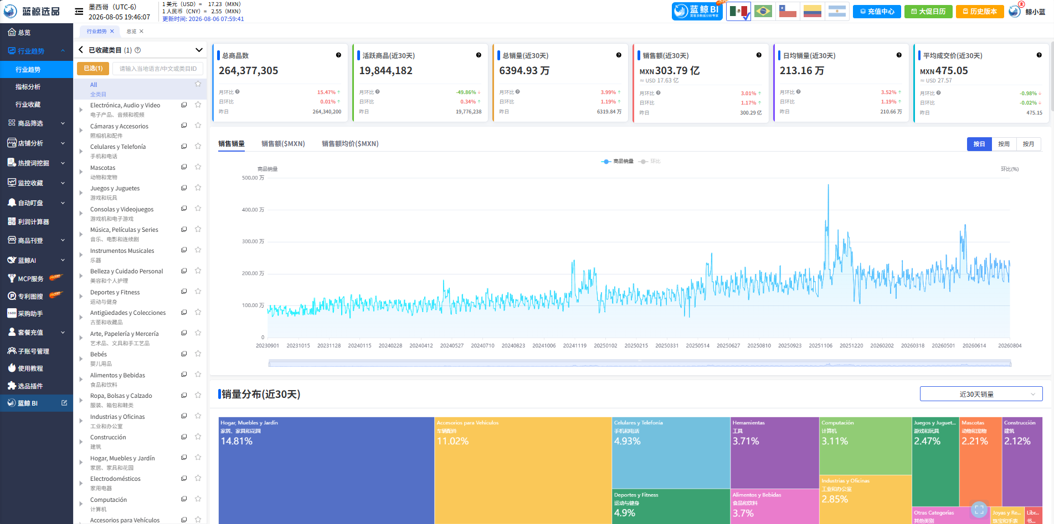Switch to the 销售额均价($MXN) chart tab
This screenshot has height=524, width=1054.
pos(350,144)
